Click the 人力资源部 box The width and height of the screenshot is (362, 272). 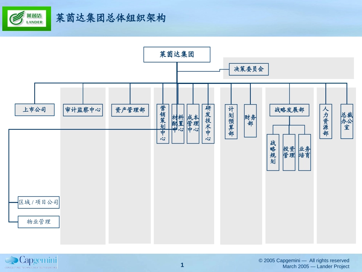point(326,121)
